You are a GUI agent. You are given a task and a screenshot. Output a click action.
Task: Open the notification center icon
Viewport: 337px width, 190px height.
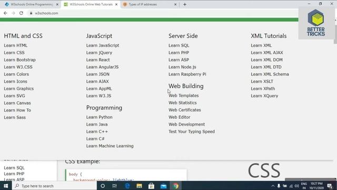[330, 186]
